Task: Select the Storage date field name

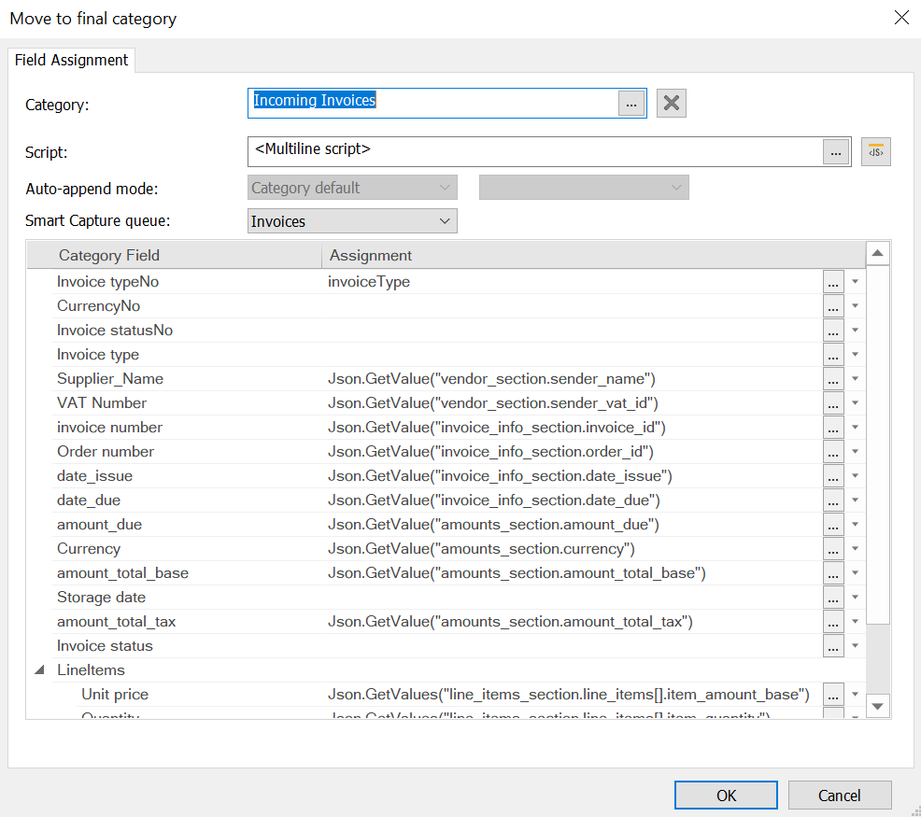Action: click(x=101, y=598)
